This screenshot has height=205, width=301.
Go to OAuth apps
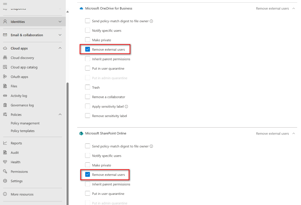19,77
